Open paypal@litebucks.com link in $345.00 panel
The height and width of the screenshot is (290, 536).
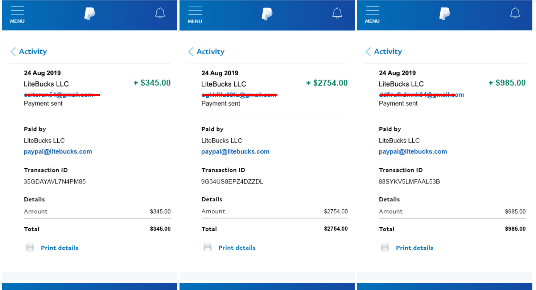coord(58,152)
